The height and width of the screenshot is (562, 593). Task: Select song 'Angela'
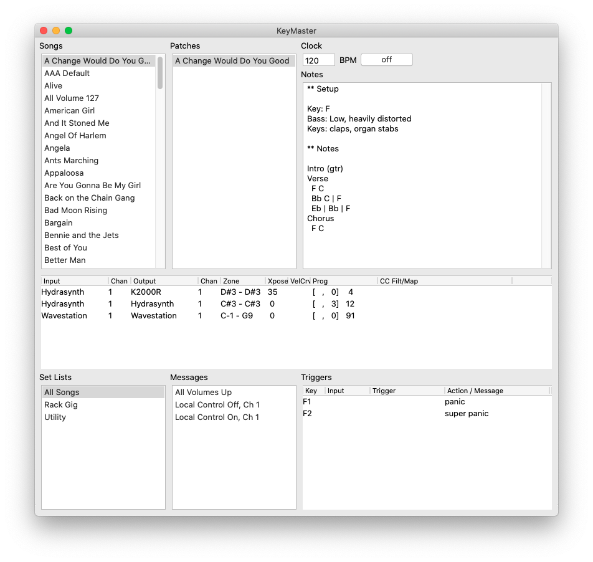tap(98, 148)
